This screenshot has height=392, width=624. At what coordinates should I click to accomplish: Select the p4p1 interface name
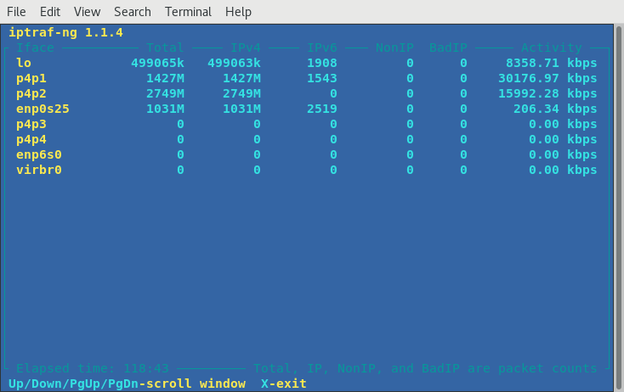pyautogui.click(x=31, y=78)
